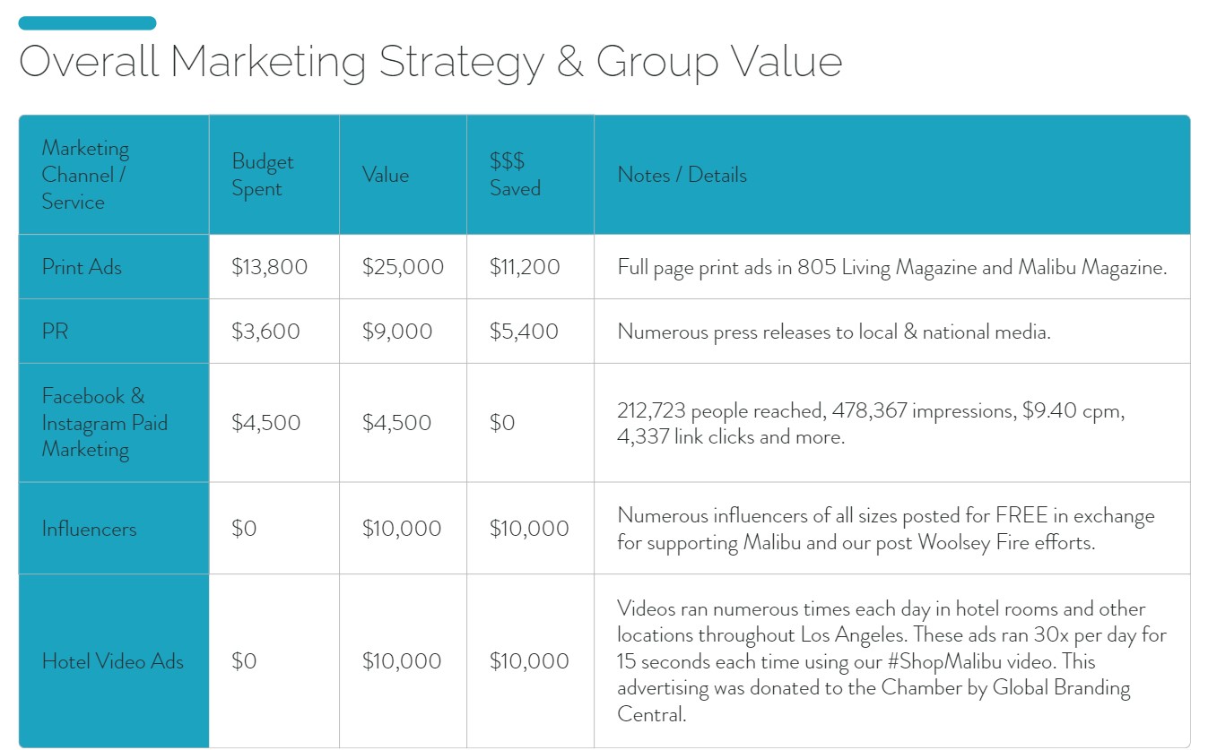Select the press releases notes cell
Viewport: 1208px width, 750px height.
coord(892,332)
